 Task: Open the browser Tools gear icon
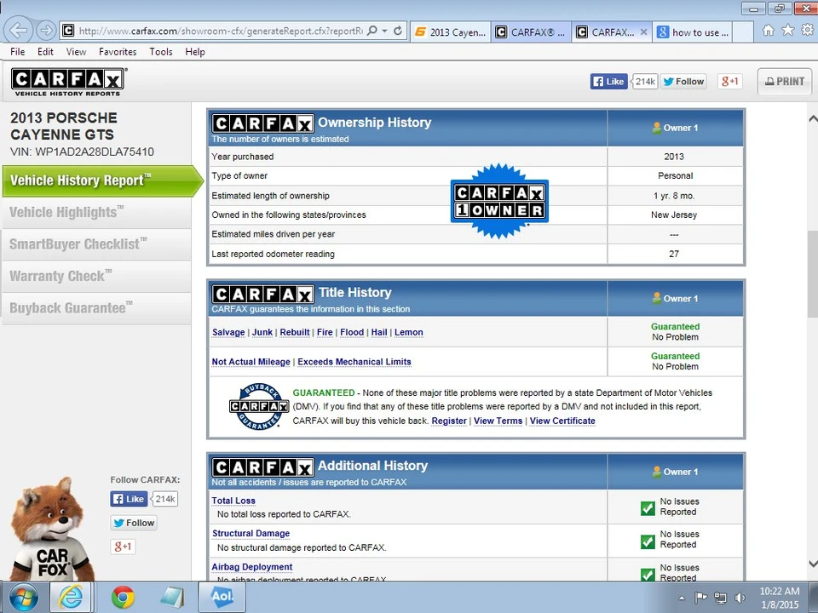(807, 31)
